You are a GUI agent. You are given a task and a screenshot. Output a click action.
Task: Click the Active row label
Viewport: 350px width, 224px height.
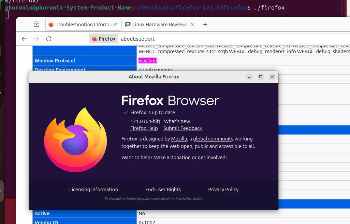[x=42, y=213]
